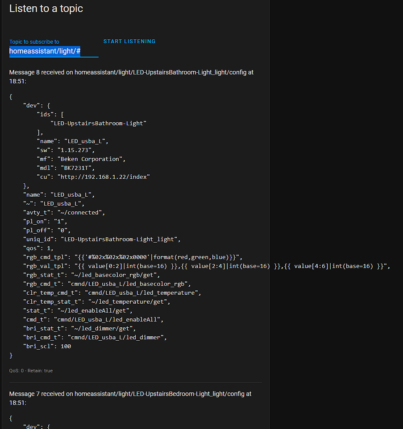Click the QoS: 0 - Retain: true line
403x429 pixels.
click(x=31, y=371)
